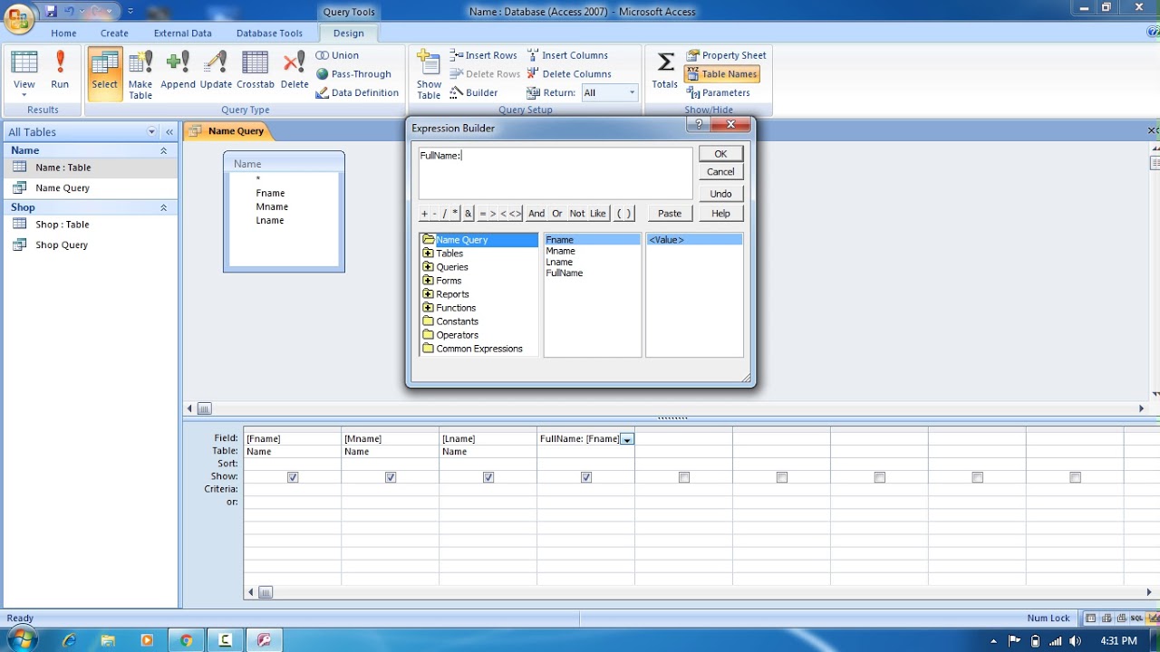Click the Help button in Expression Builder
This screenshot has width=1160, height=652.
pyautogui.click(x=720, y=214)
